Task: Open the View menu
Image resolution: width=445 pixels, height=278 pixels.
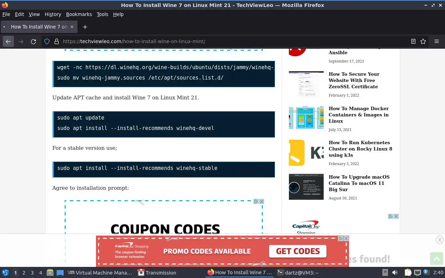Action: (34, 14)
